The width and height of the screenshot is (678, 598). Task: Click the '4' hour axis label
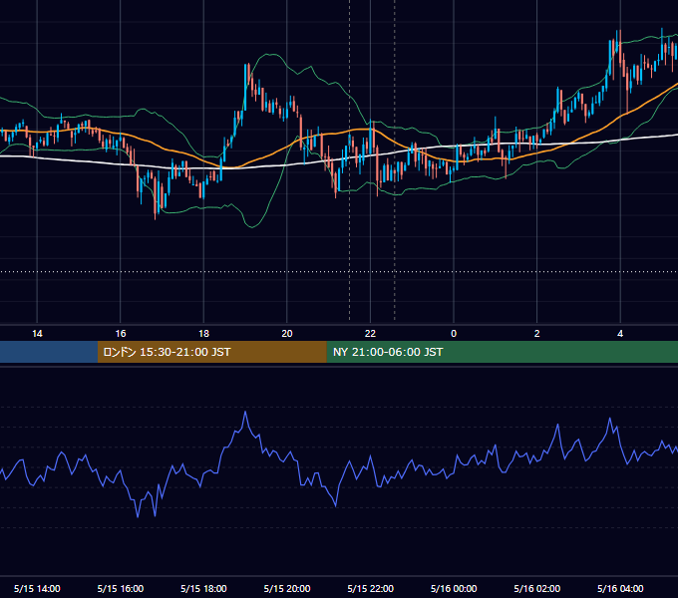(620, 334)
